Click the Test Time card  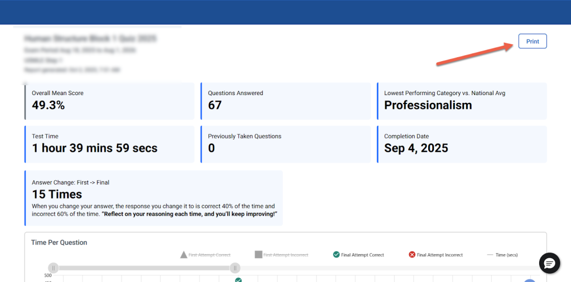point(109,144)
